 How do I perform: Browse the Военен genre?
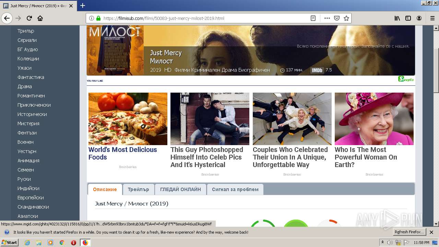point(25,142)
